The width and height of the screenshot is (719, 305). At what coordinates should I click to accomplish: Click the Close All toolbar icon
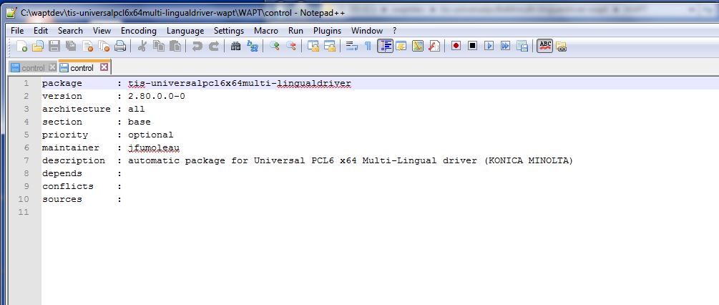click(104, 46)
